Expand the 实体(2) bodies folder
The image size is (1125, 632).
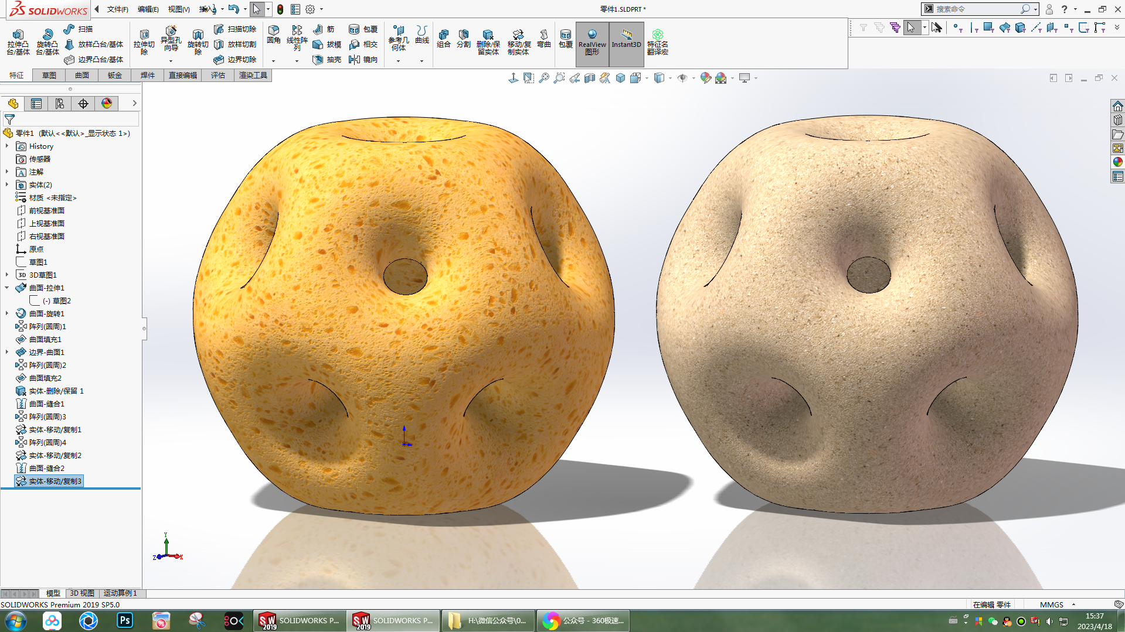click(x=7, y=185)
